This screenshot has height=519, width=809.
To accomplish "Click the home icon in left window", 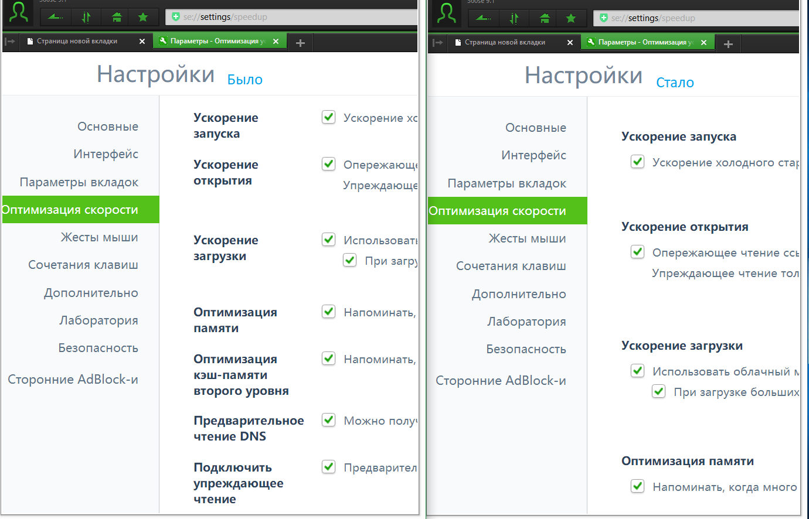I will click(x=117, y=17).
